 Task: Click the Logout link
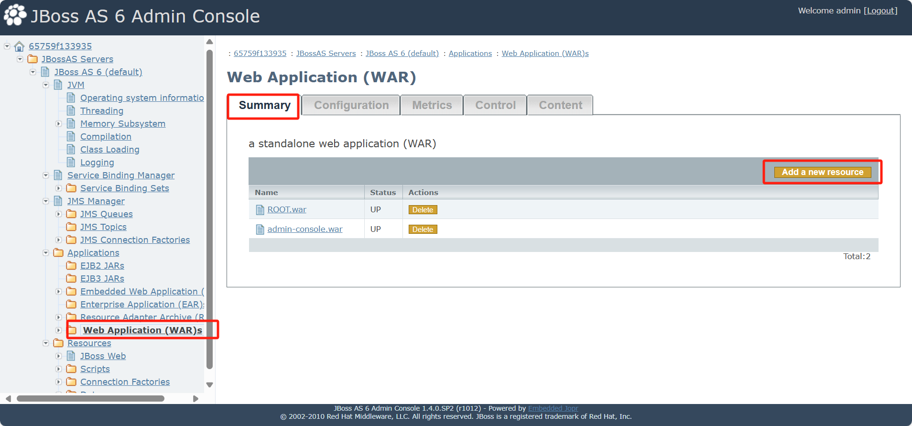pyautogui.click(x=880, y=11)
